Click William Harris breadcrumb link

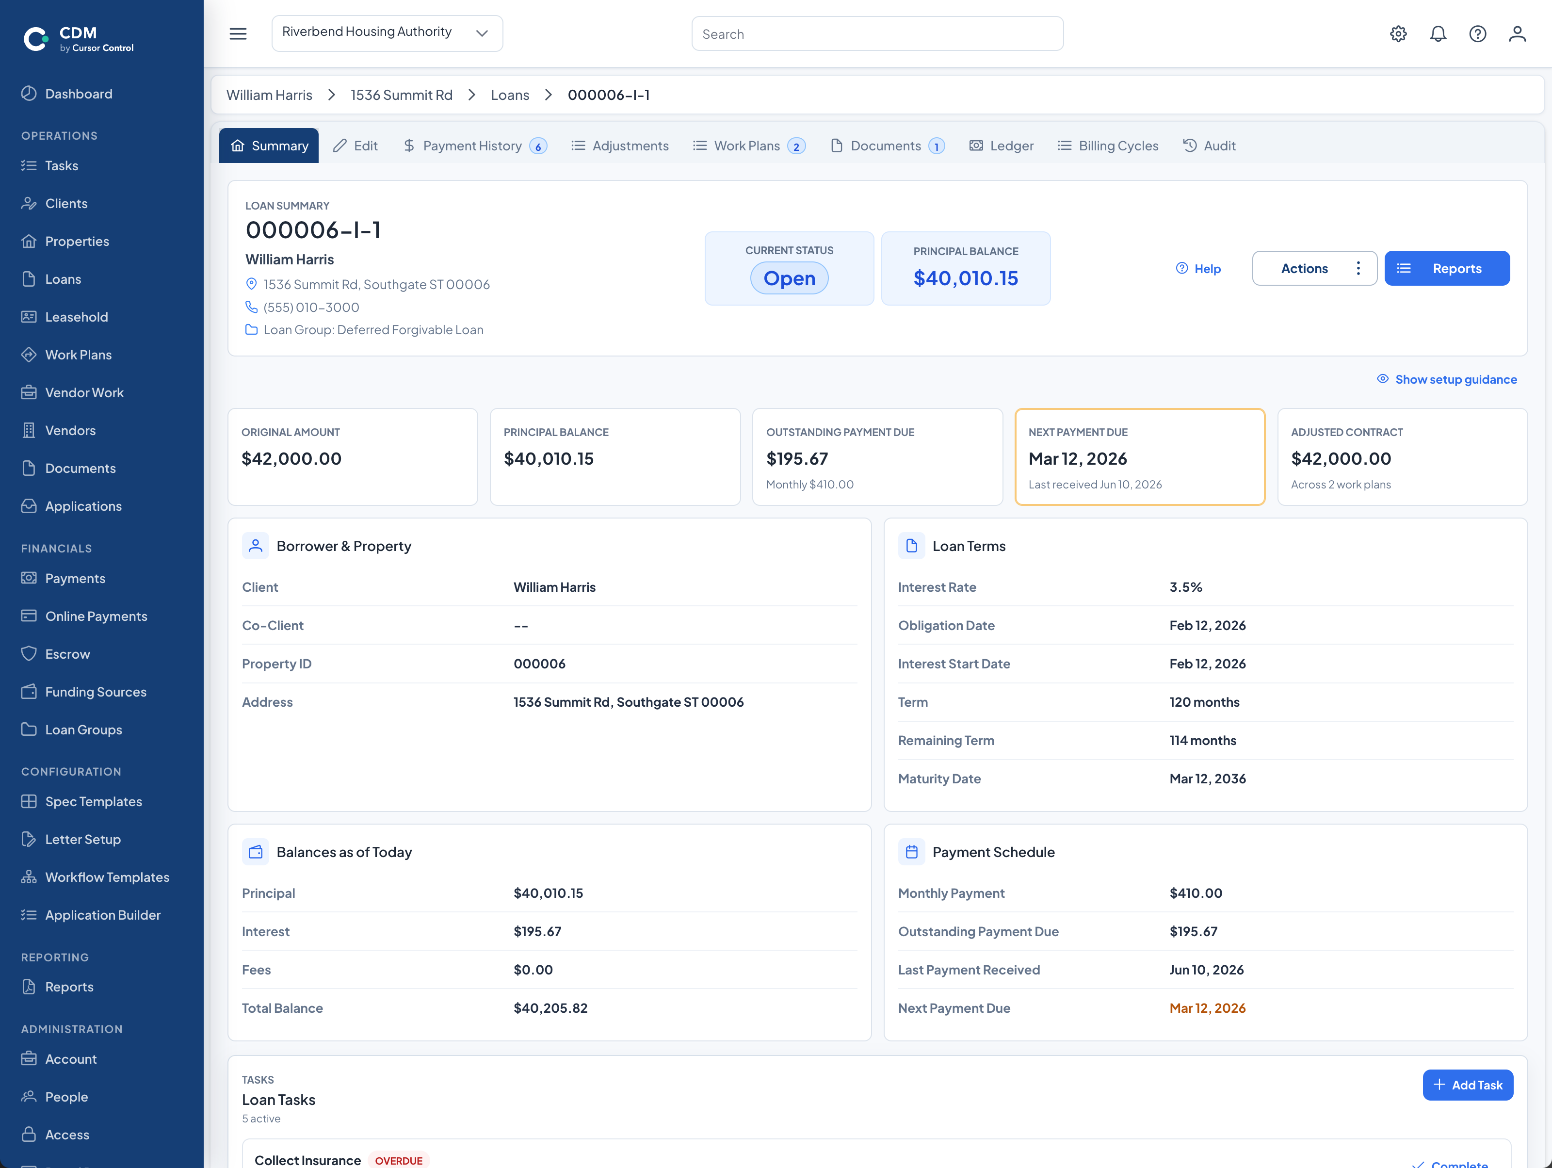(270, 95)
